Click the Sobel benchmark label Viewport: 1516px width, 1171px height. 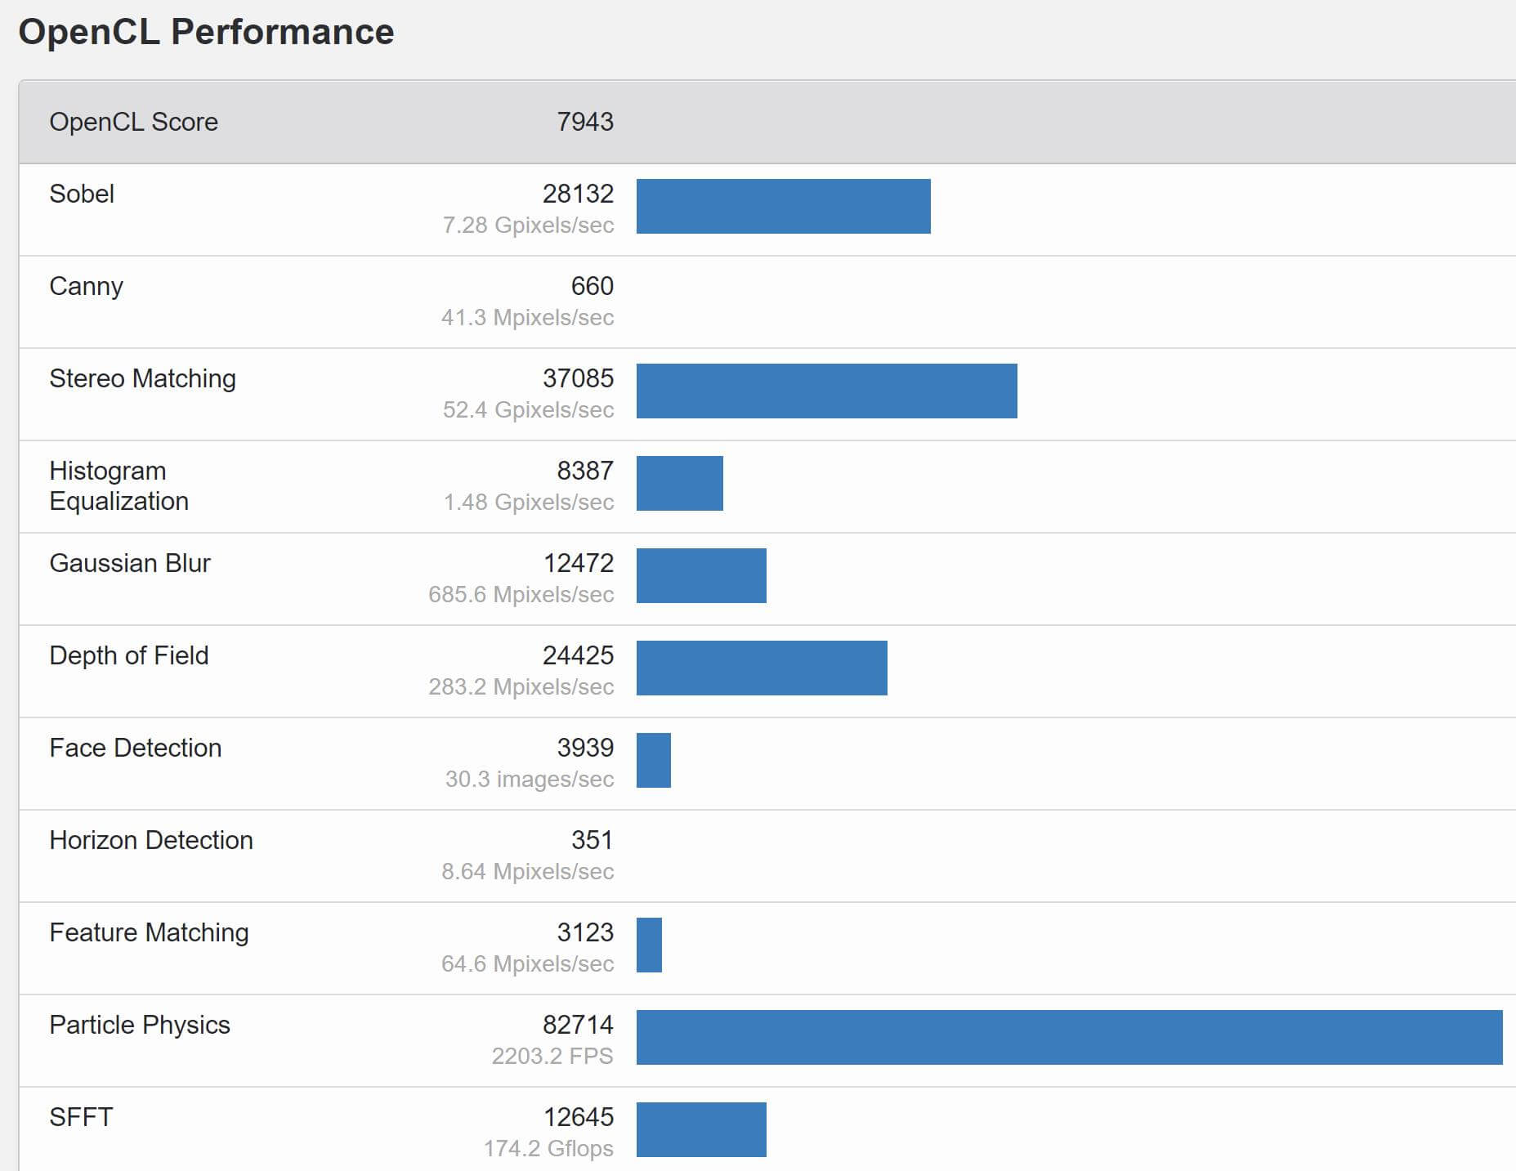(x=82, y=194)
